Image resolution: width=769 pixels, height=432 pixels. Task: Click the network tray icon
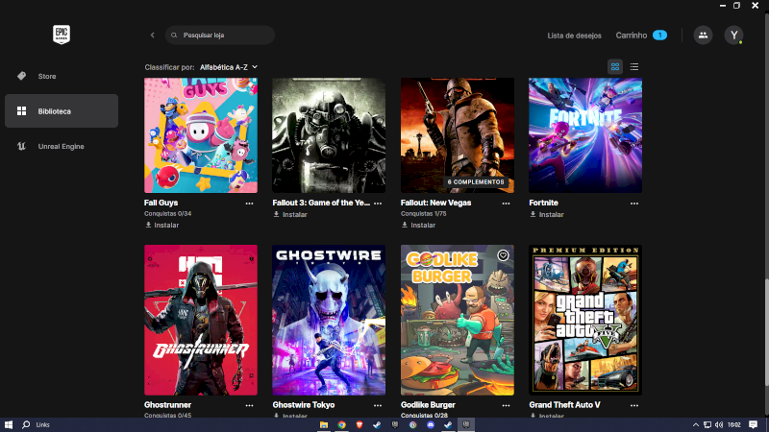tap(707, 424)
